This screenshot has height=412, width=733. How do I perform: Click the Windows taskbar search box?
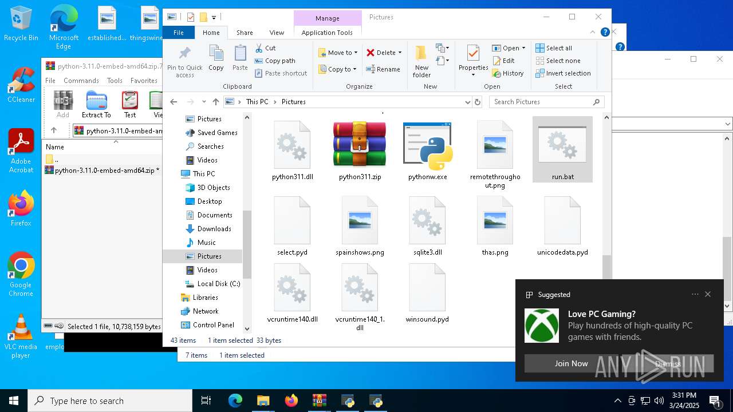pos(110,401)
